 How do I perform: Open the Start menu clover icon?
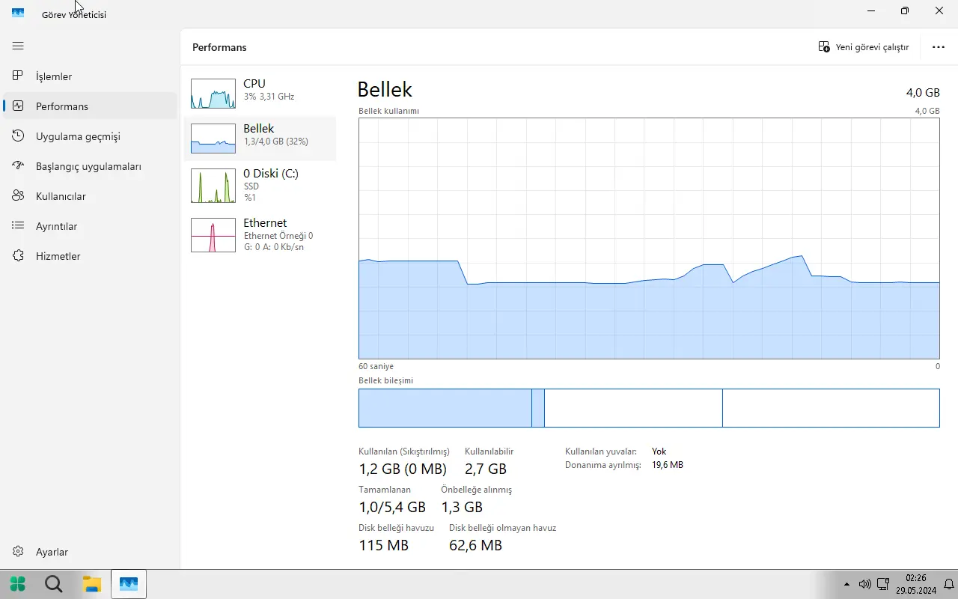coord(17,584)
